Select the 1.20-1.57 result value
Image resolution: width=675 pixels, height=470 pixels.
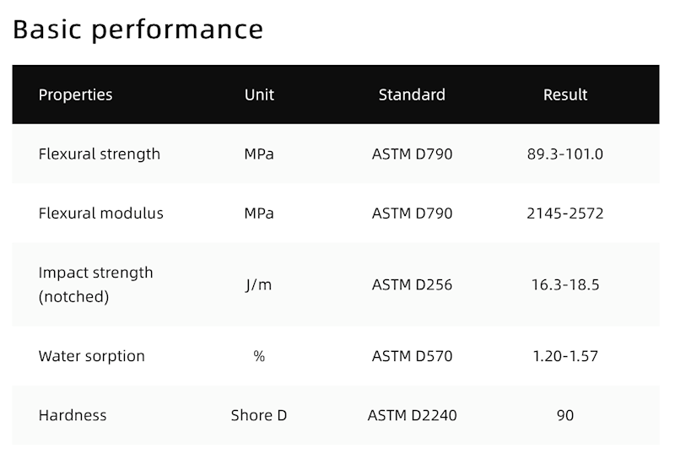[x=565, y=356]
